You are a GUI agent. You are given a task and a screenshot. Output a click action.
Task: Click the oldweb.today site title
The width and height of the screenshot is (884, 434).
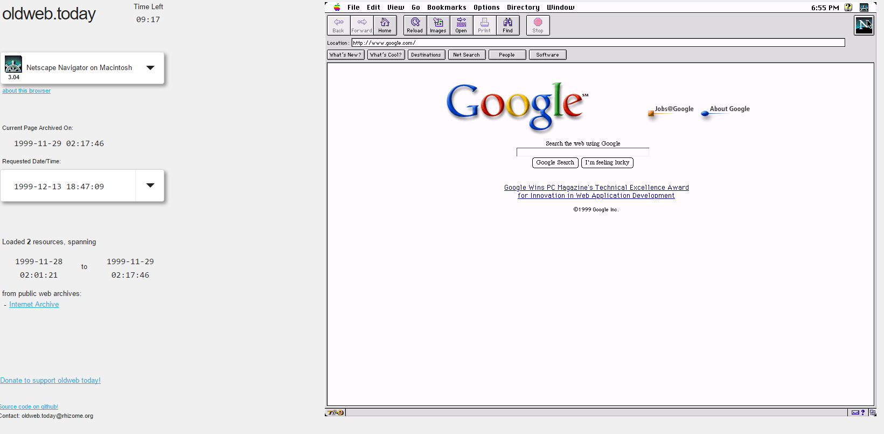pyautogui.click(x=49, y=13)
